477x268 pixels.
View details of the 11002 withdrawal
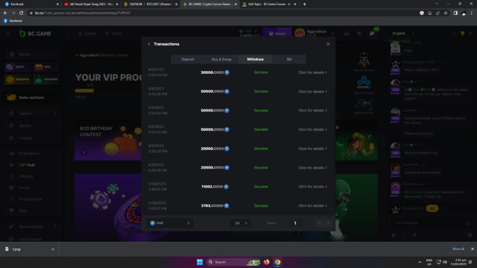pyautogui.click(x=312, y=187)
